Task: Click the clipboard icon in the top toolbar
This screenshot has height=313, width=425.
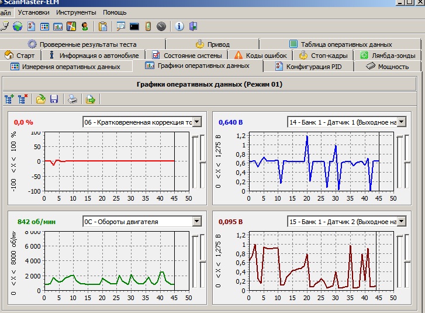Action: pyautogui.click(x=103, y=26)
